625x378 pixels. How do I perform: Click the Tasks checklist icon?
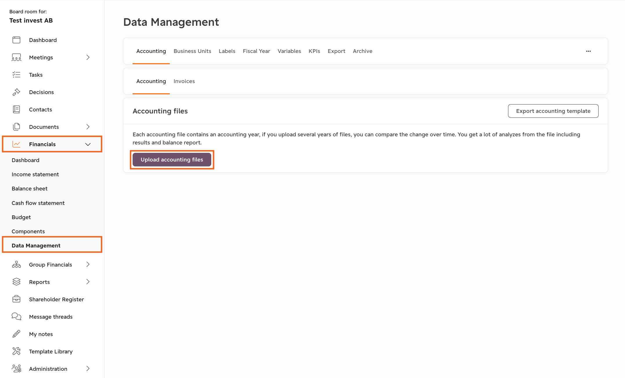pos(17,75)
